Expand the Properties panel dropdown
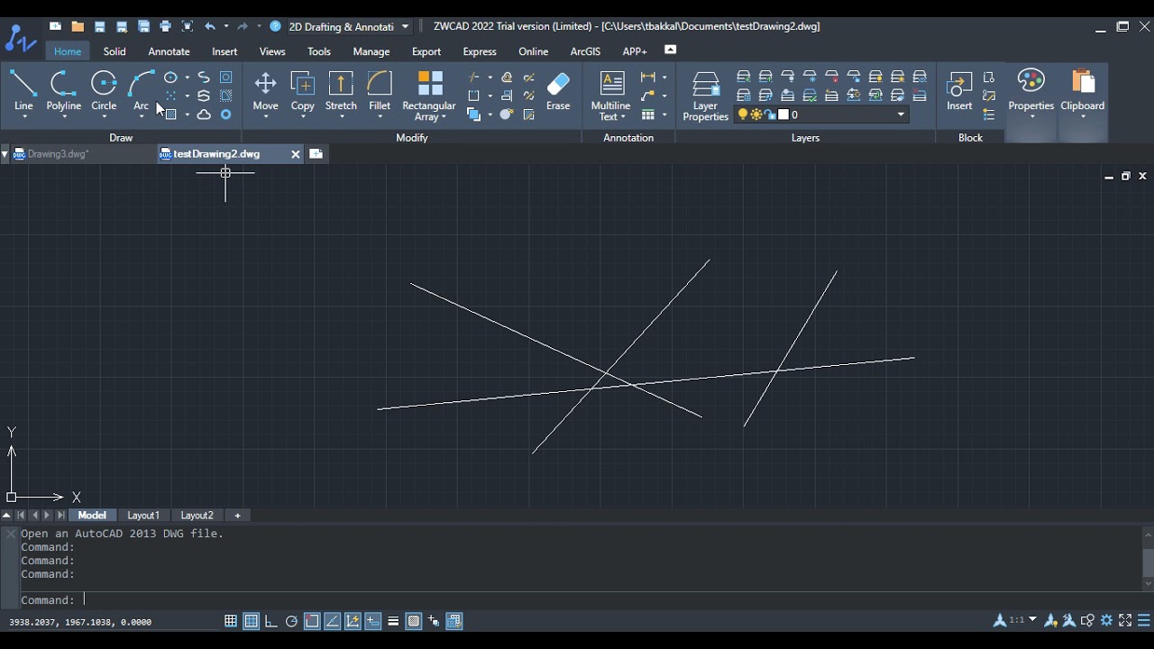Screen dimensions: 1154x649 point(1030,117)
